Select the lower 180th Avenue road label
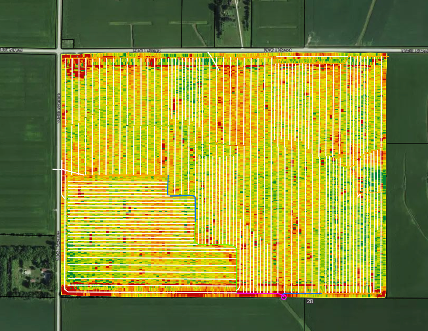This screenshot has height=331, width=428. (58, 246)
